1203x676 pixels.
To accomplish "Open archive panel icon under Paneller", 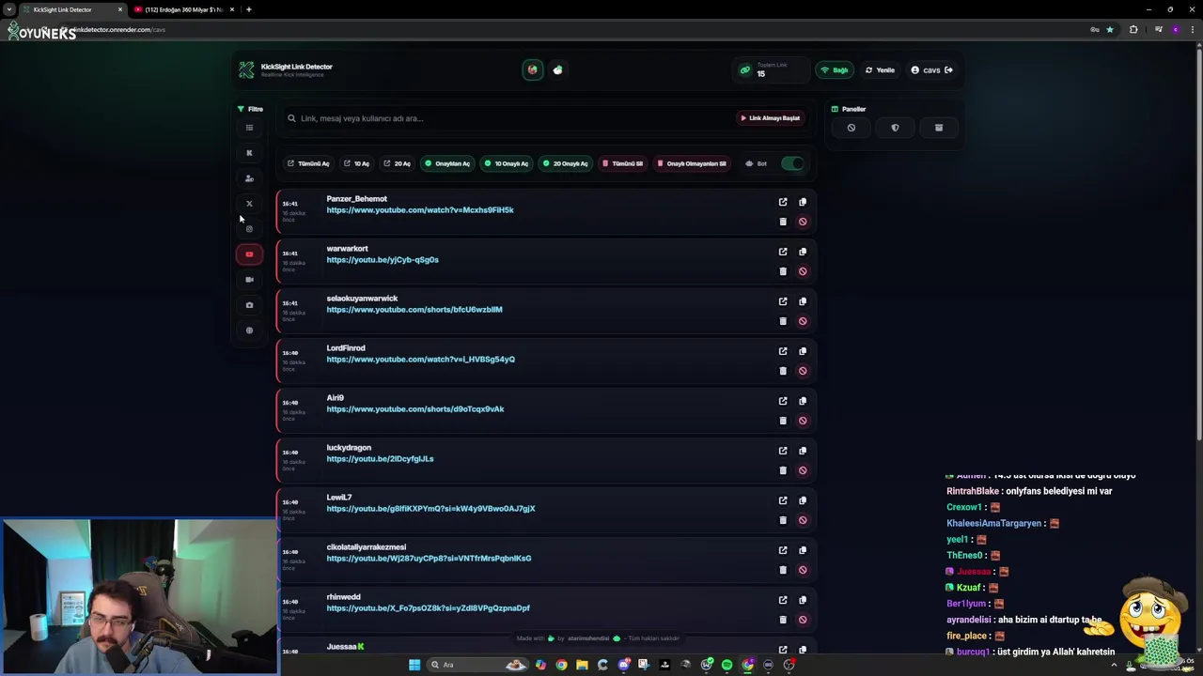I will pyautogui.click(x=939, y=128).
